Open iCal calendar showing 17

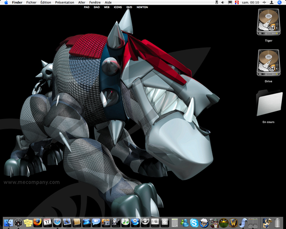point(47,223)
